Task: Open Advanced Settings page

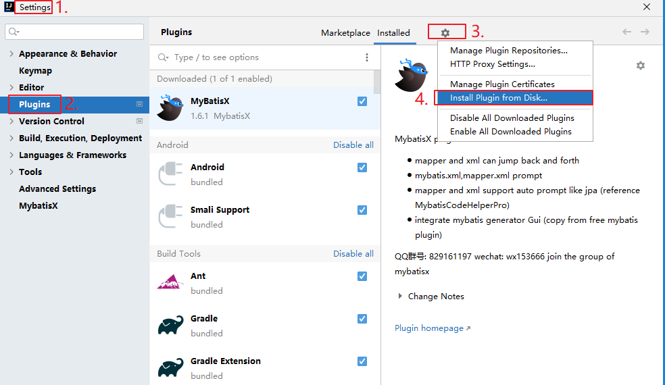Action: coord(57,188)
